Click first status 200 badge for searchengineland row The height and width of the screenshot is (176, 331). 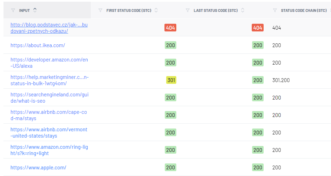(x=171, y=98)
